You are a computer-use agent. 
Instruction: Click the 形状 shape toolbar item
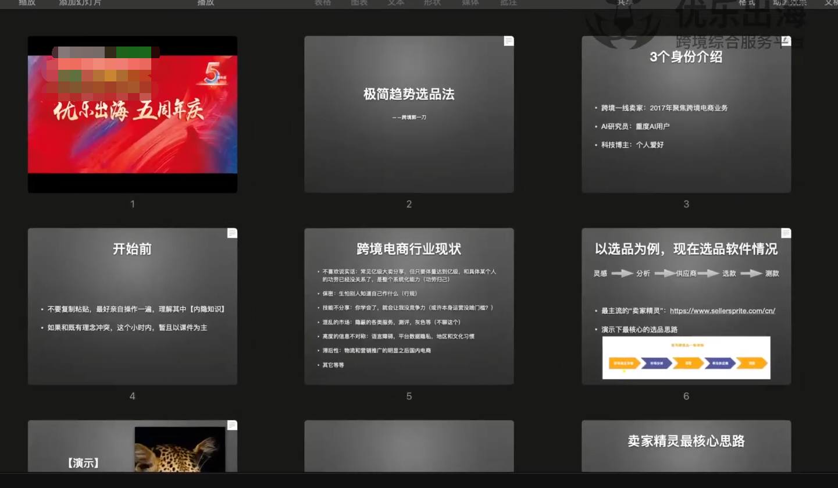pos(432,3)
